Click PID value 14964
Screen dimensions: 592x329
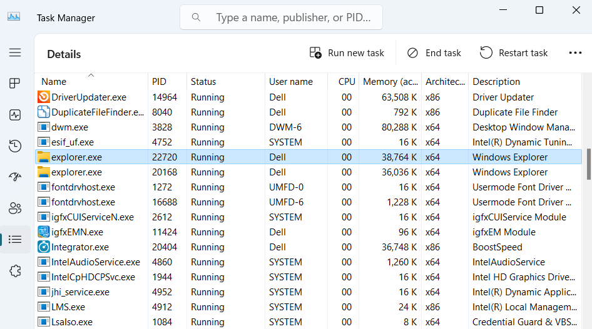tap(165, 97)
